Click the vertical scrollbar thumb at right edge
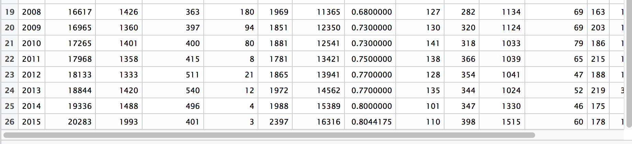The image size is (632, 144). coord(628,65)
